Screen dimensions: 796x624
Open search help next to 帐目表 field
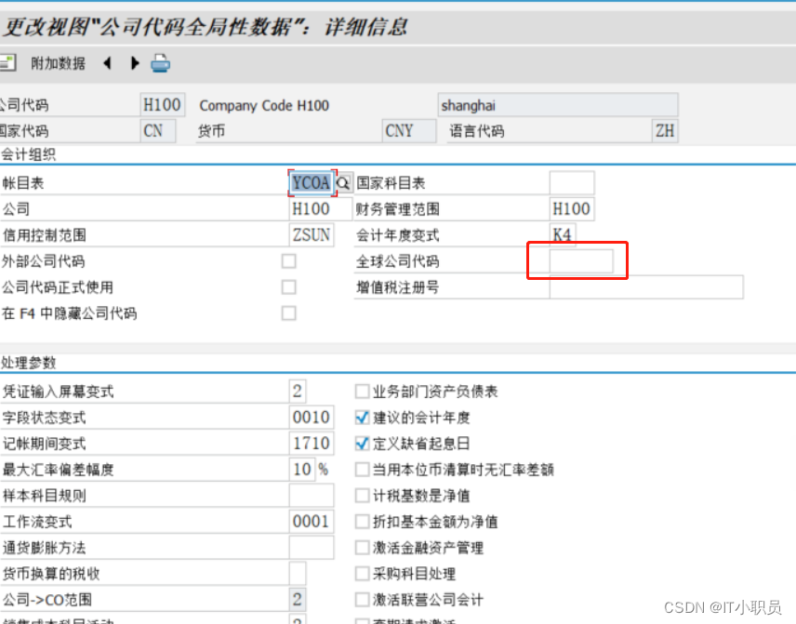(x=344, y=183)
